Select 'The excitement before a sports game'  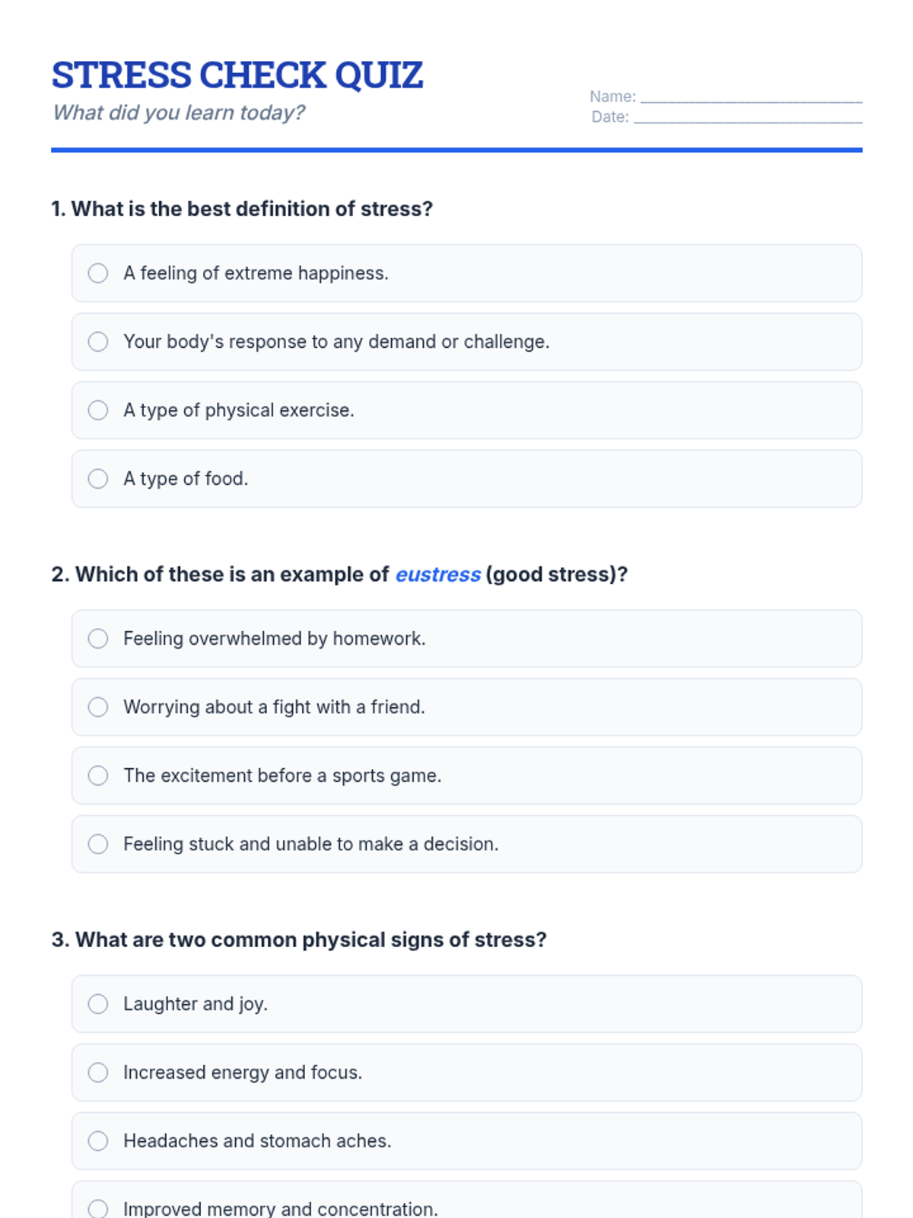click(x=98, y=776)
